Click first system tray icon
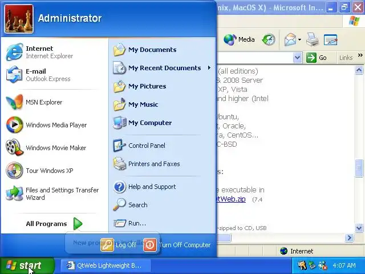The height and width of the screenshot is (274, 365). (301, 265)
